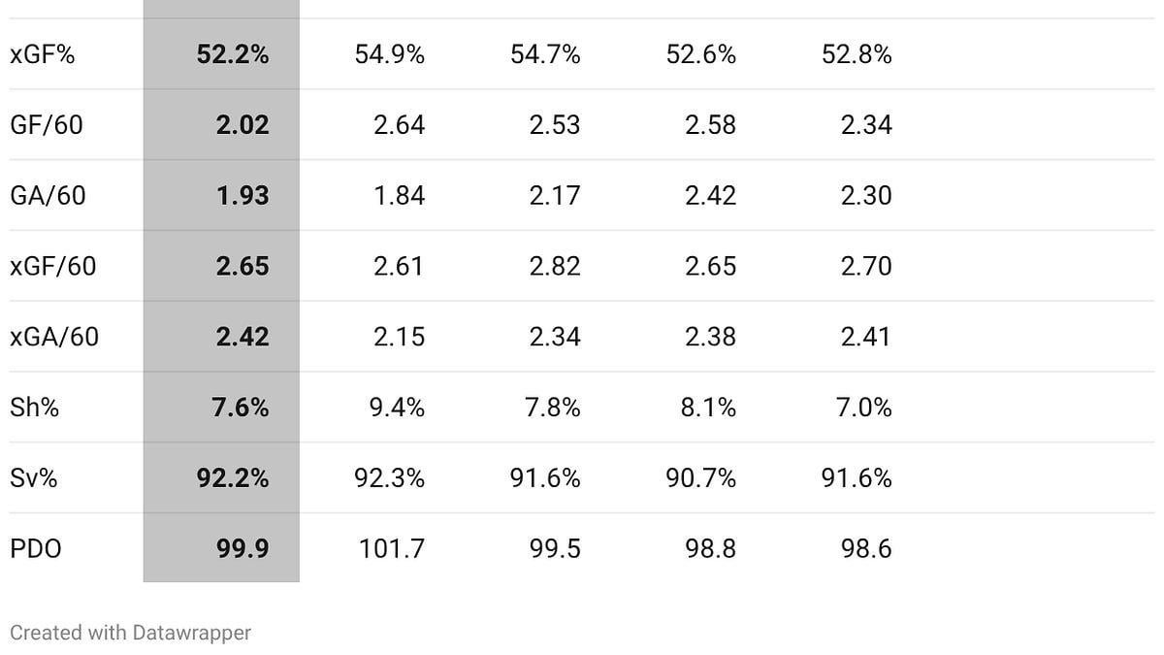The width and height of the screenshot is (1164, 655).
Task: Click the Sv% row label
Action: (x=34, y=478)
